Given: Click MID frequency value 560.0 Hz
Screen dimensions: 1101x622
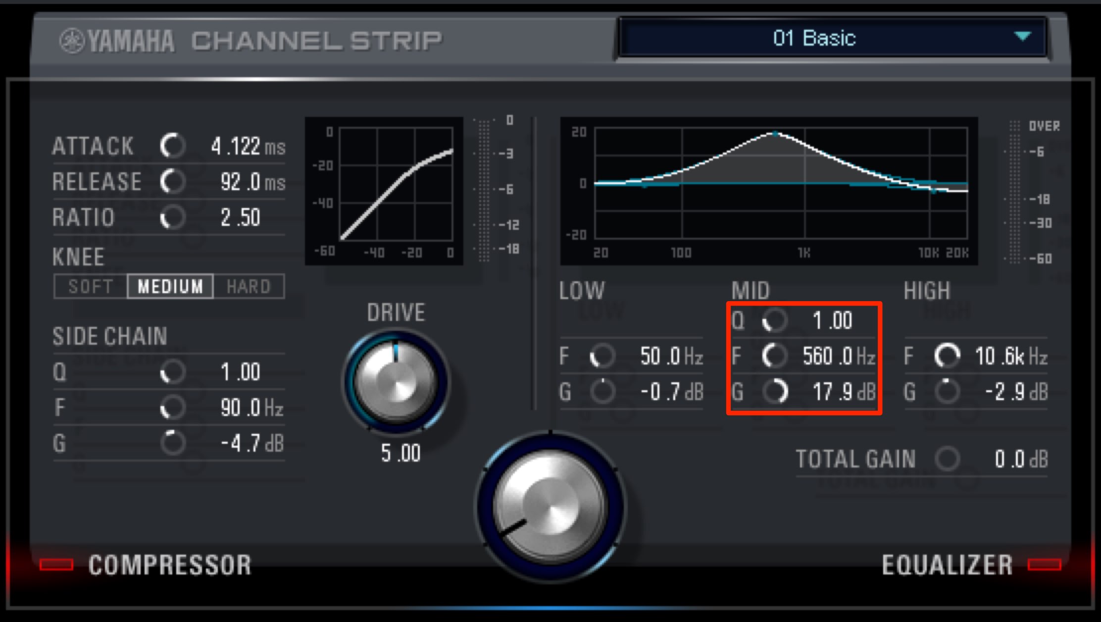Looking at the screenshot, I should click(x=839, y=356).
